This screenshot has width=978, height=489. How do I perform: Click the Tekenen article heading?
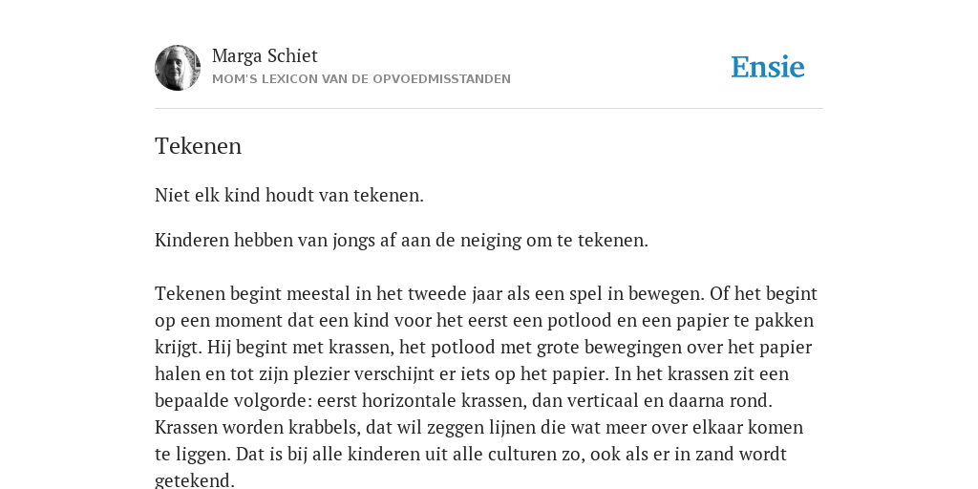(x=198, y=146)
